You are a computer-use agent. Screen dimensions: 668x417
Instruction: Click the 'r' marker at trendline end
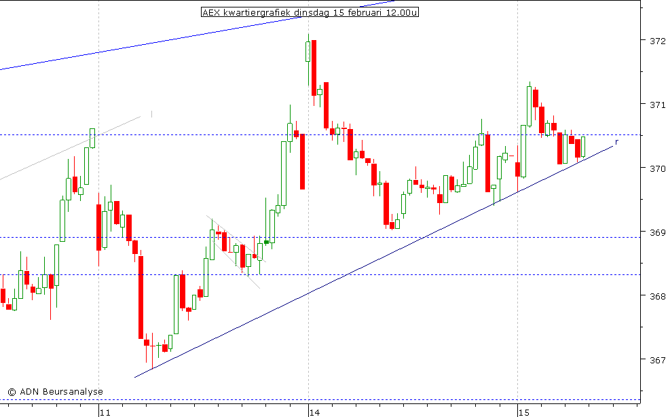click(616, 141)
